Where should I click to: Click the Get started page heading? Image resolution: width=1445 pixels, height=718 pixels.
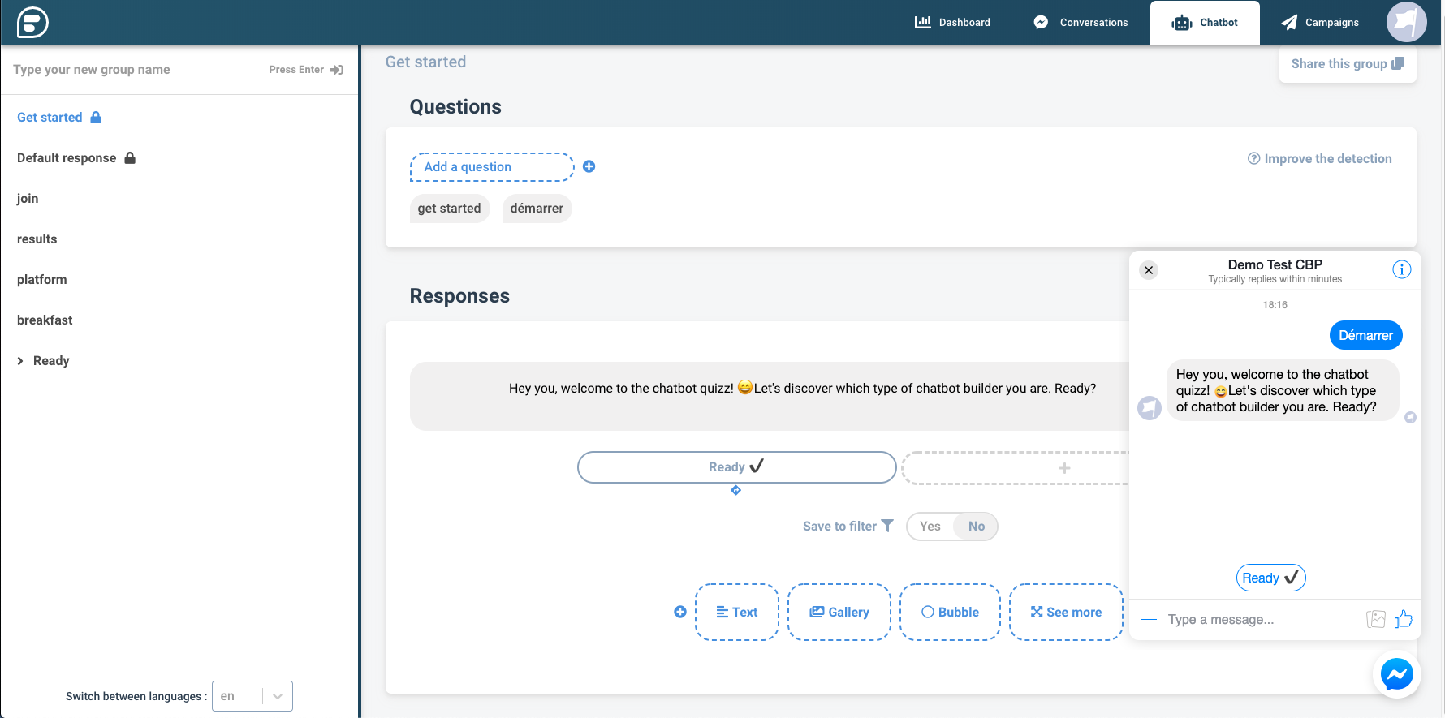pyautogui.click(x=425, y=62)
